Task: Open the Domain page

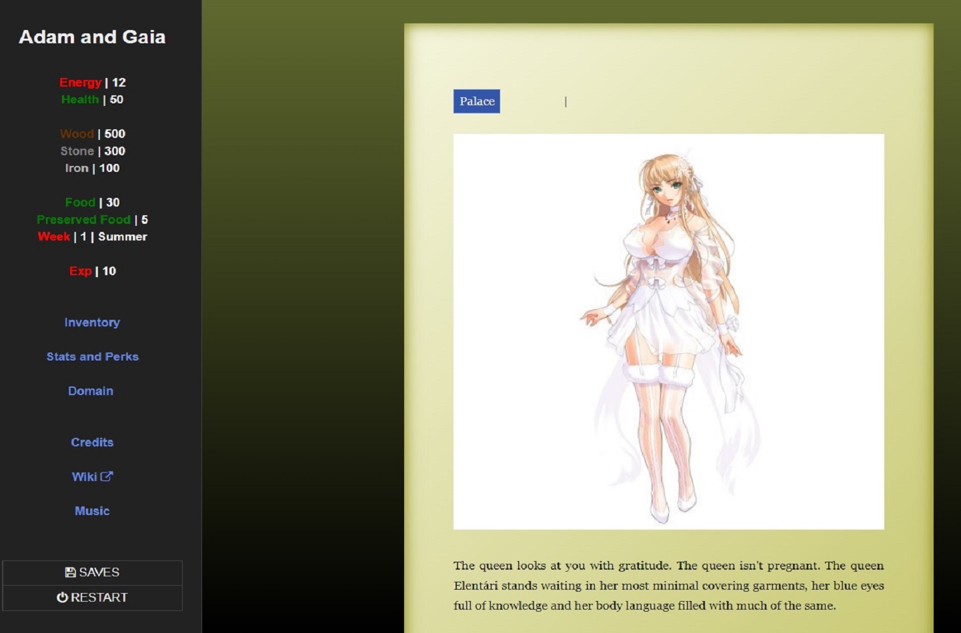Action: (90, 391)
